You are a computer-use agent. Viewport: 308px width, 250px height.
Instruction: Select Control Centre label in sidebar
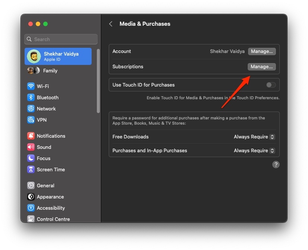coord(53,219)
